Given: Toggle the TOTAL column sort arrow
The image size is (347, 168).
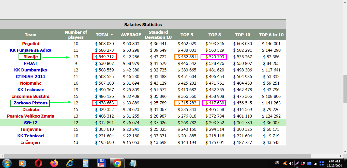Looking at the screenshot, I should tap(112, 35).
